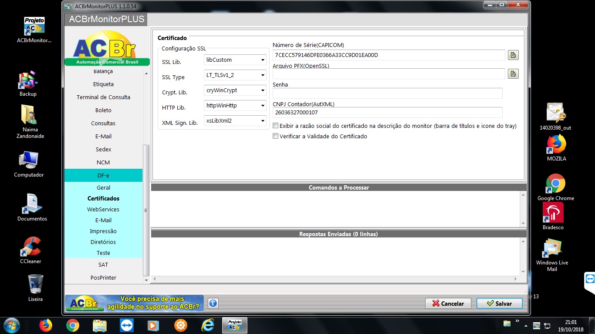The width and height of the screenshot is (595, 334).
Task: Click Respostas Enviadas horizontal scrollbar
Action: tap(335, 279)
